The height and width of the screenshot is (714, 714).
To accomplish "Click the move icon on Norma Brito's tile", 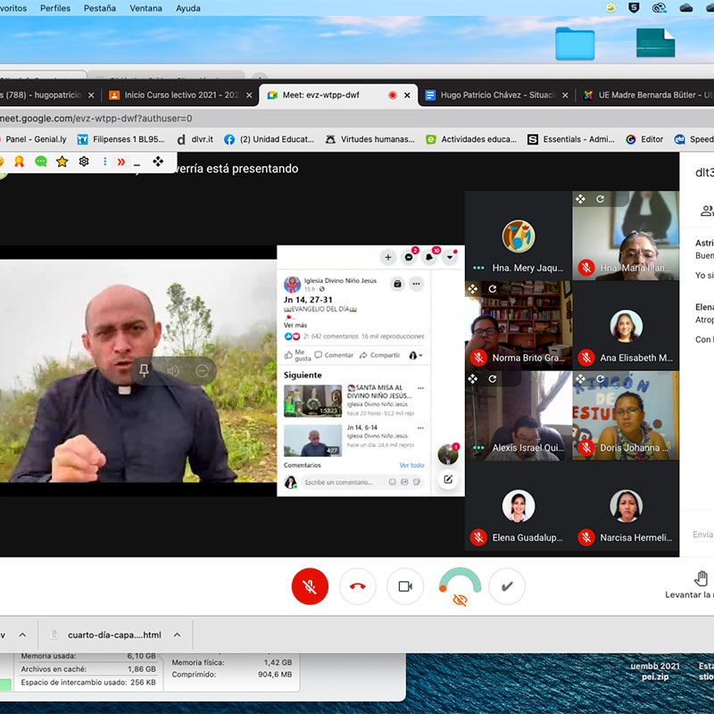I will tap(473, 288).
